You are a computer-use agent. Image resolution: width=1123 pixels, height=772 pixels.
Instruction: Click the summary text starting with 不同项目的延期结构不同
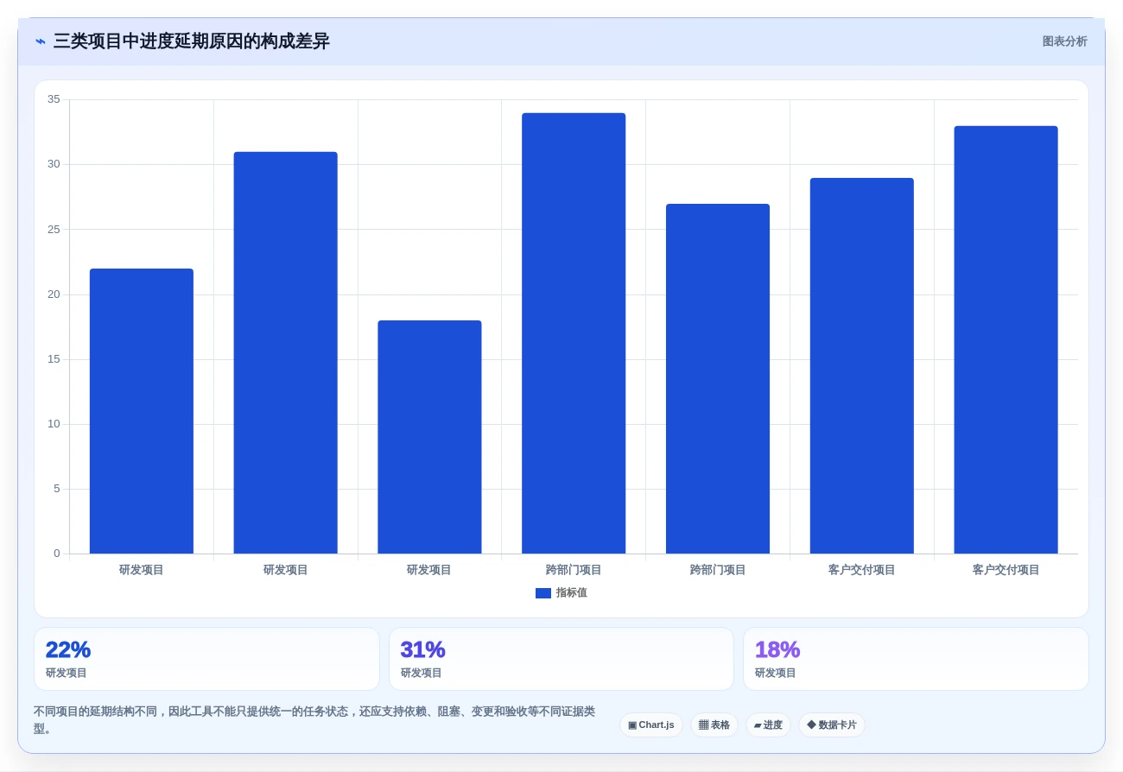tap(314, 719)
